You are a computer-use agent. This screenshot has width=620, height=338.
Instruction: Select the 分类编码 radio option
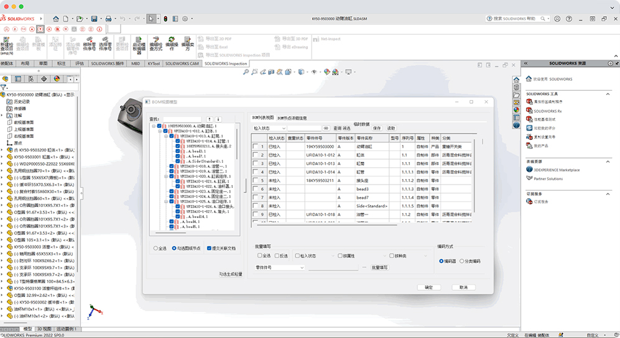461,262
